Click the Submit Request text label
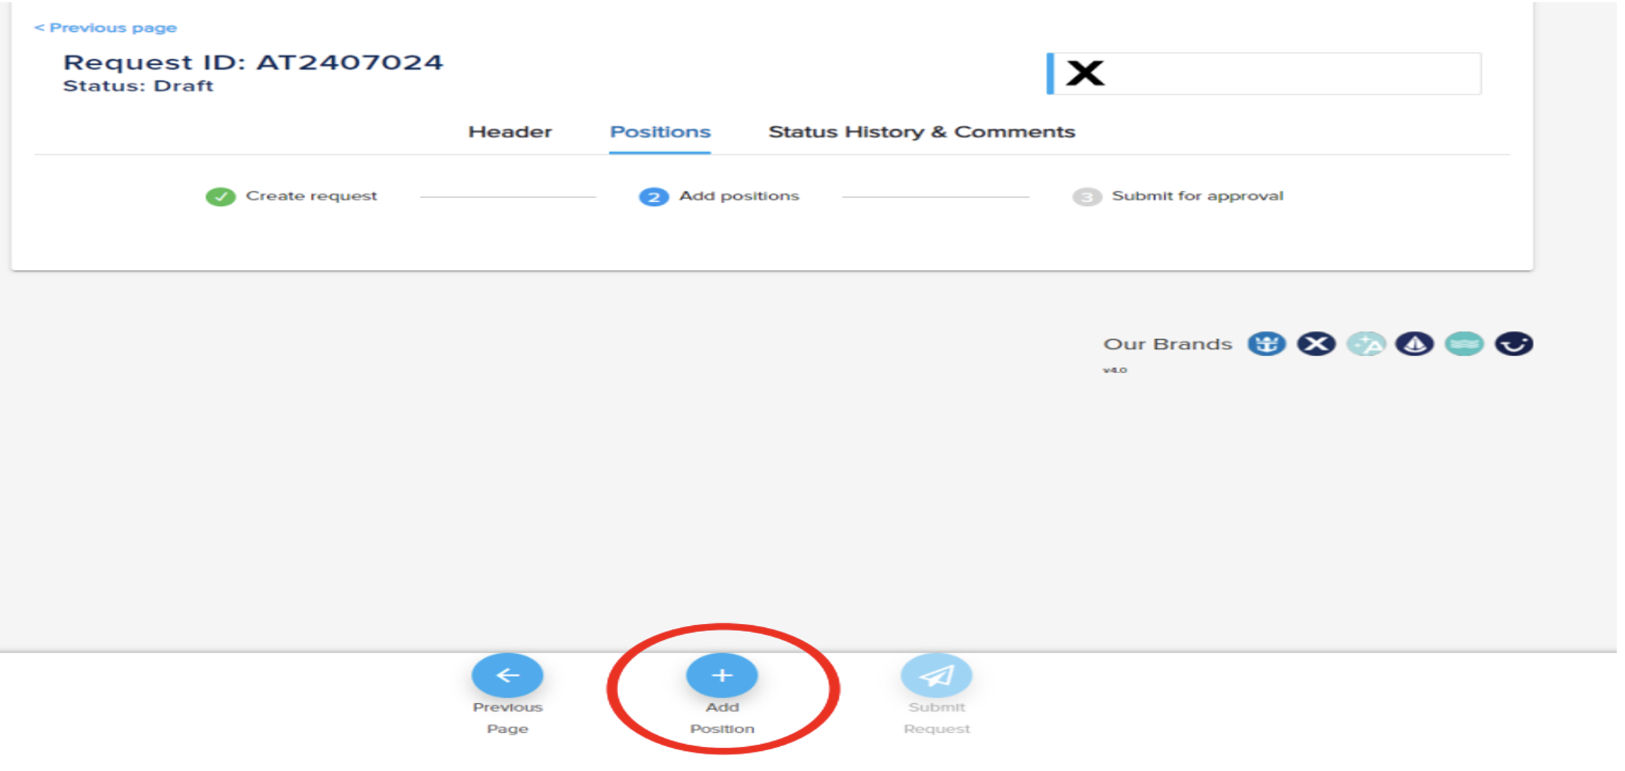The height and width of the screenshot is (771, 1625). click(936, 718)
